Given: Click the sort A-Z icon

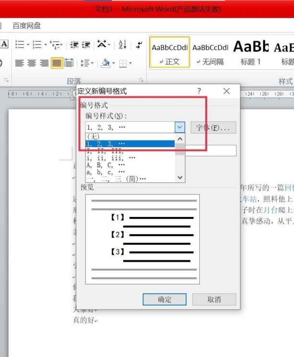Looking at the screenshot, I should tap(122, 45).
